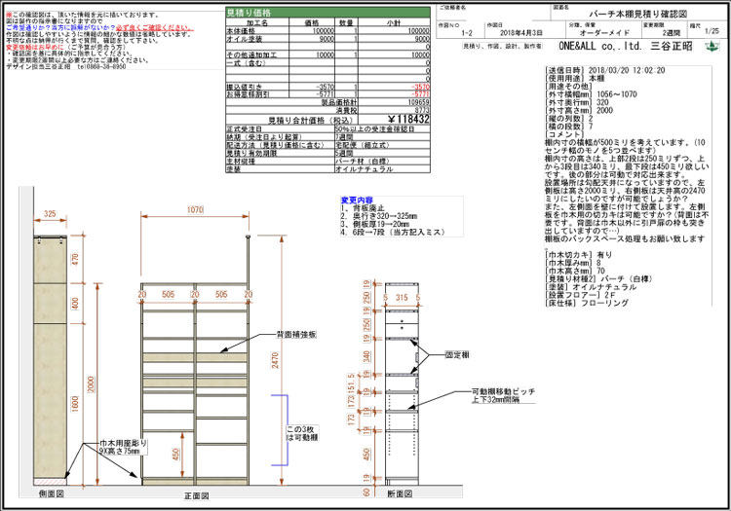The height and width of the screenshot is (511, 731).
Task: Click the 側面図 view label
Action: 51,493
